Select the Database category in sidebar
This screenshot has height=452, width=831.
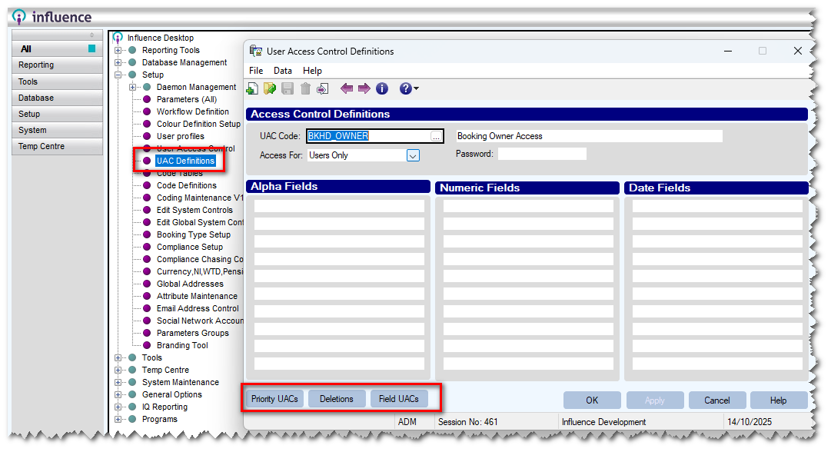click(57, 98)
